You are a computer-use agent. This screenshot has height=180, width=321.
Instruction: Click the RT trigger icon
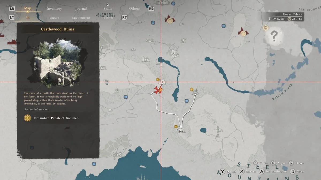click(124, 18)
